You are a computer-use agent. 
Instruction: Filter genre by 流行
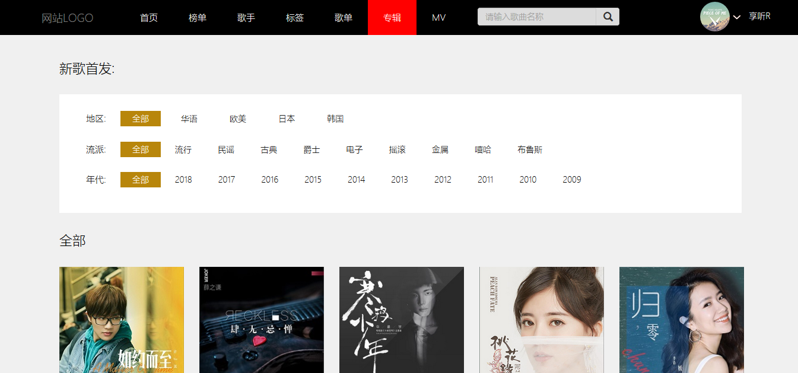[183, 149]
